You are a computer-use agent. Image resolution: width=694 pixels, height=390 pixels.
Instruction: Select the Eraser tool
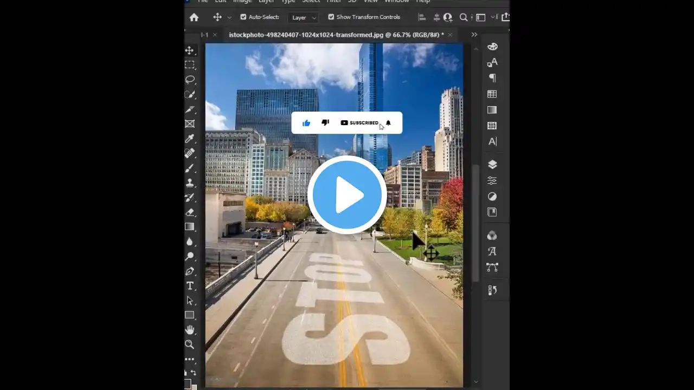(190, 212)
